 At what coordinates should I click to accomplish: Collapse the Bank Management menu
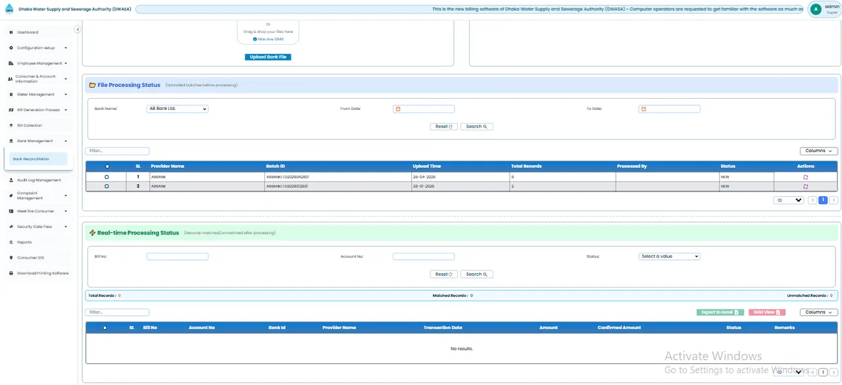38,141
